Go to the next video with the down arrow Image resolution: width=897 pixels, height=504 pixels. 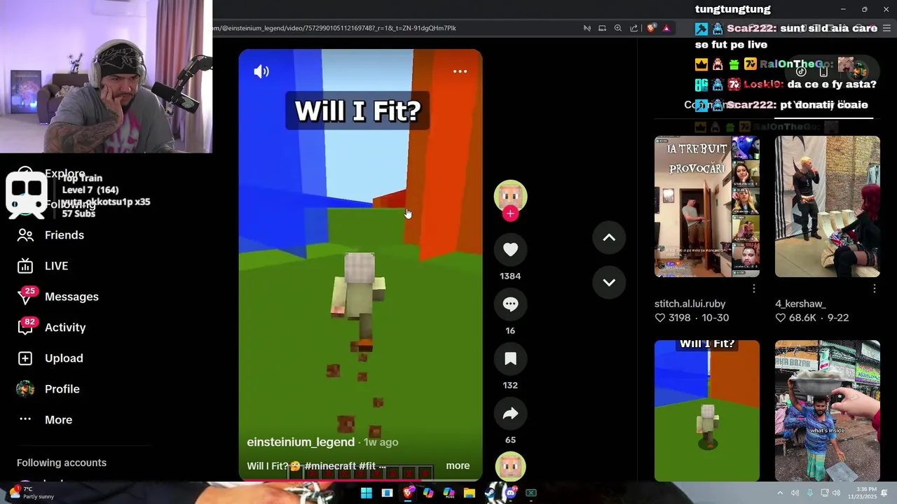(609, 283)
